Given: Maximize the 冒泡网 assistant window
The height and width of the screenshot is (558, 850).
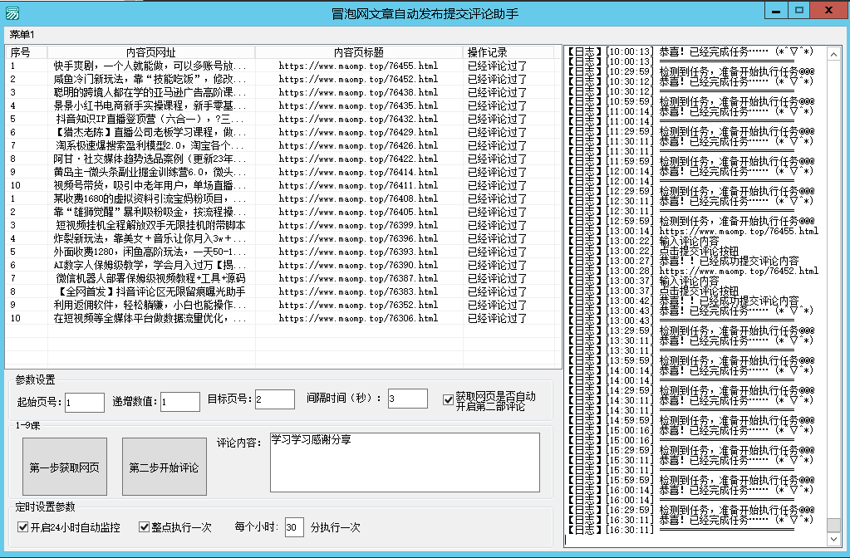Looking at the screenshot, I should (x=798, y=10).
